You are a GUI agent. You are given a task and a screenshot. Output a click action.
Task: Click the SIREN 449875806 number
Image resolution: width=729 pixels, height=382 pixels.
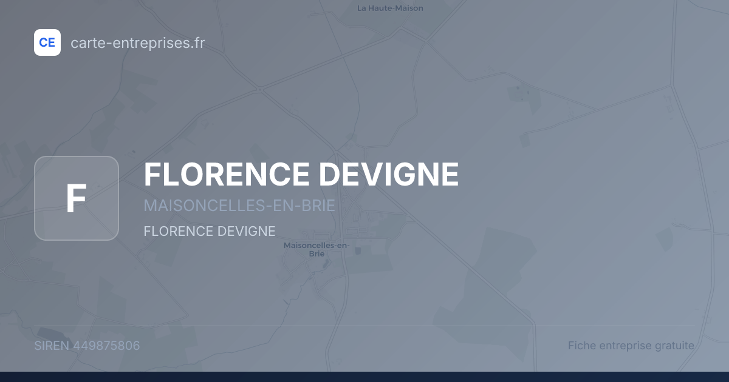tap(87, 346)
